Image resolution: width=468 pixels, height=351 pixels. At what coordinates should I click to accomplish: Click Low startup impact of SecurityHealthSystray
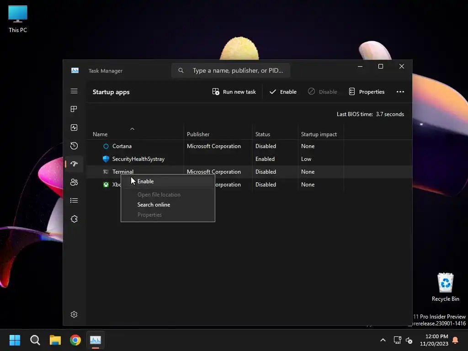pyautogui.click(x=306, y=159)
